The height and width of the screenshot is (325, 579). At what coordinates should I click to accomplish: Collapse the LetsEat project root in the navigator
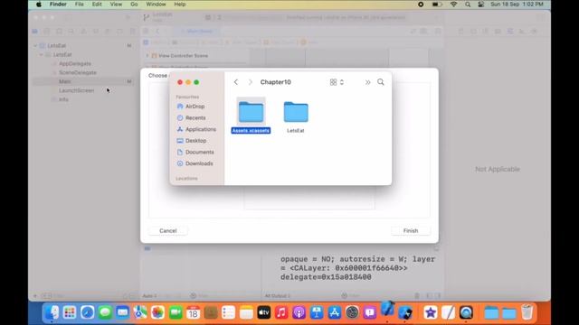click(x=35, y=46)
